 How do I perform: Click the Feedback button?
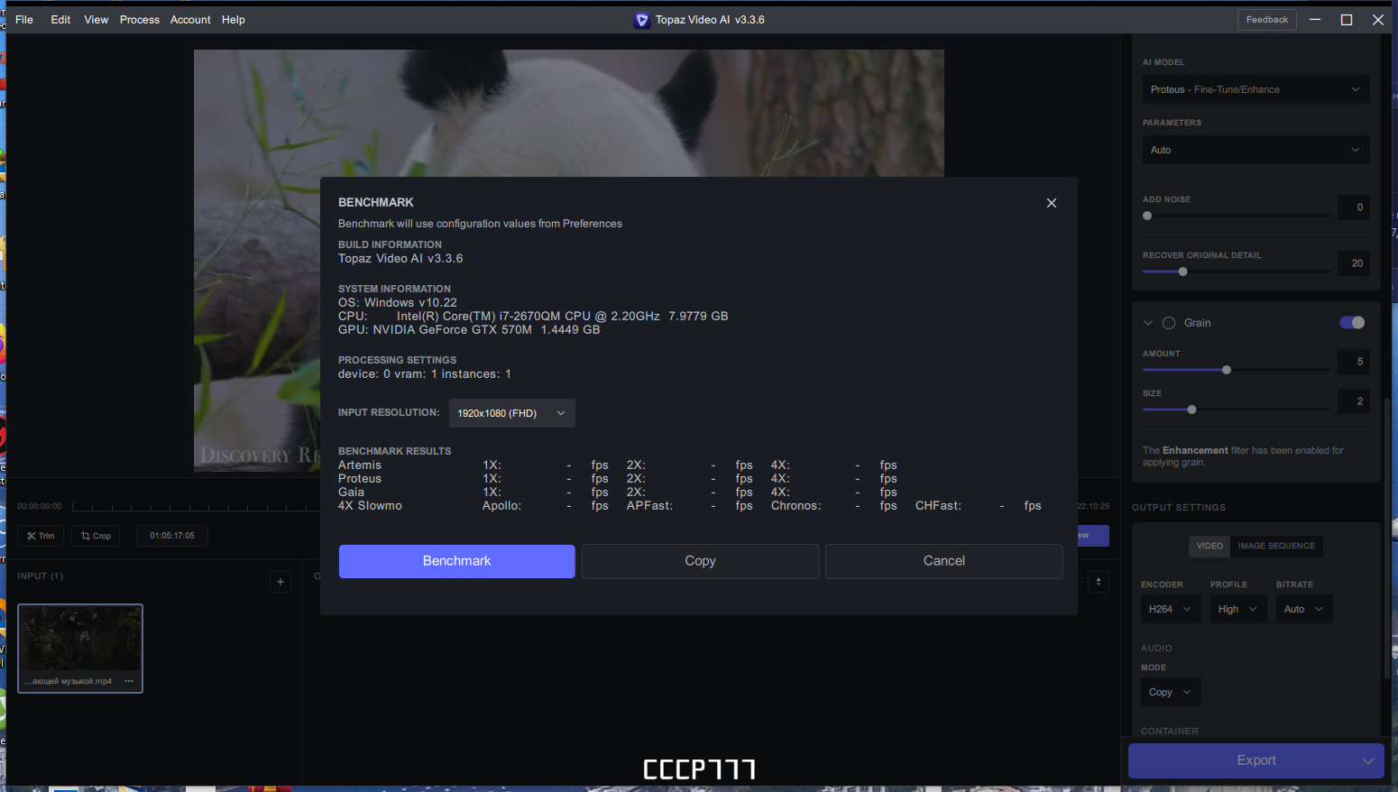1267,20
